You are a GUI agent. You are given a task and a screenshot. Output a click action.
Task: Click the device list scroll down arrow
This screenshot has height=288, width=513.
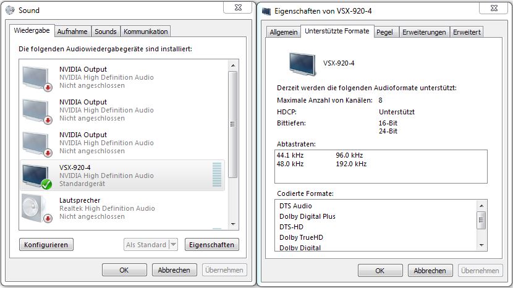point(233,224)
